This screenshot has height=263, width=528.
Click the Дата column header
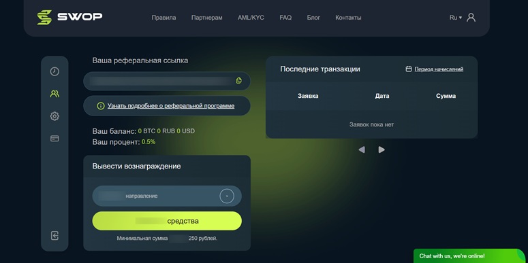[382, 96]
